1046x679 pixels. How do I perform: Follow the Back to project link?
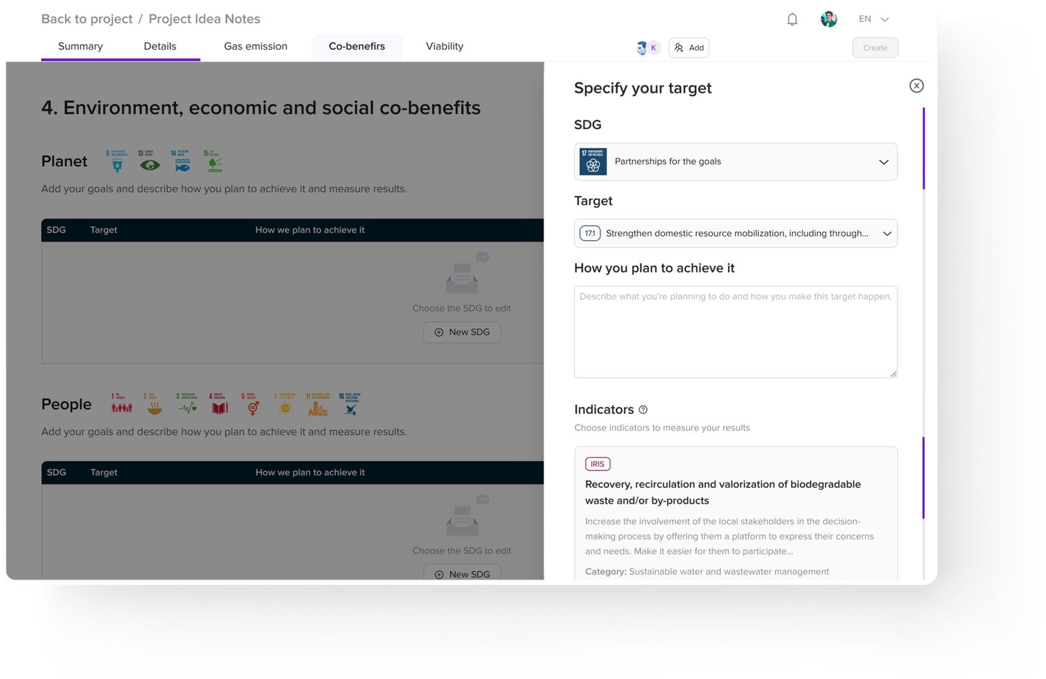(x=87, y=19)
